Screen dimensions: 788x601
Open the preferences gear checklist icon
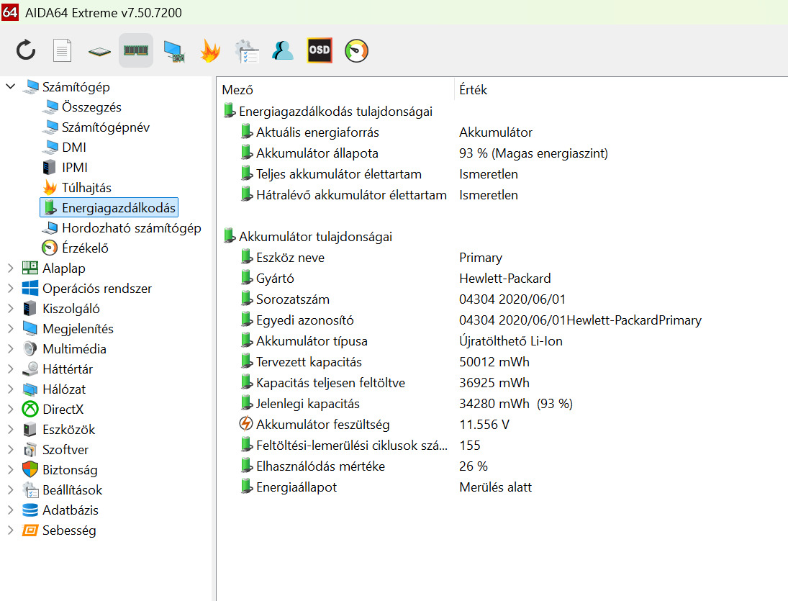point(247,51)
